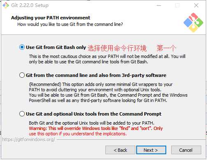Click the red Warning override text
207x160 pixels.
pyautogui.click(x=96, y=131)
